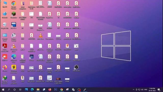Open Task View on taskbar
The width and height of the screenshot is (163, 92).
tap(20, 90)
